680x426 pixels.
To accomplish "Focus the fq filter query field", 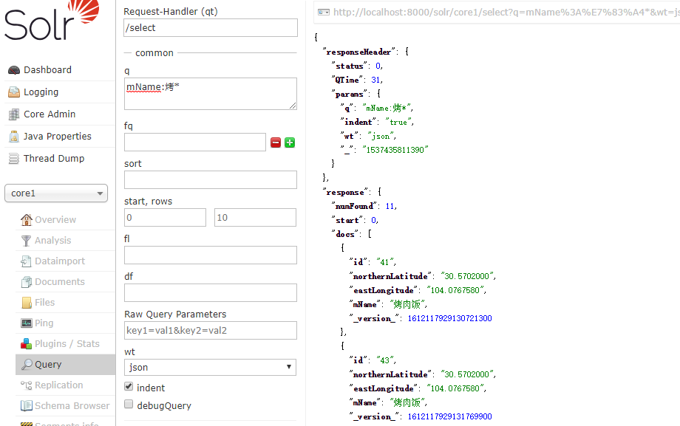I will coord(195,142).
